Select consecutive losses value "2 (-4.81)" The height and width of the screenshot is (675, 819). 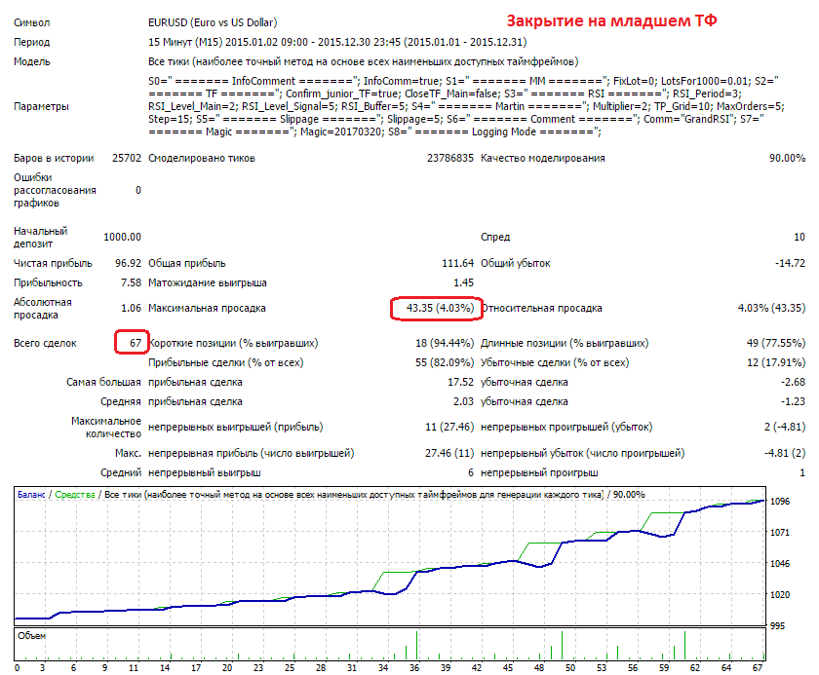coord(785,428)
